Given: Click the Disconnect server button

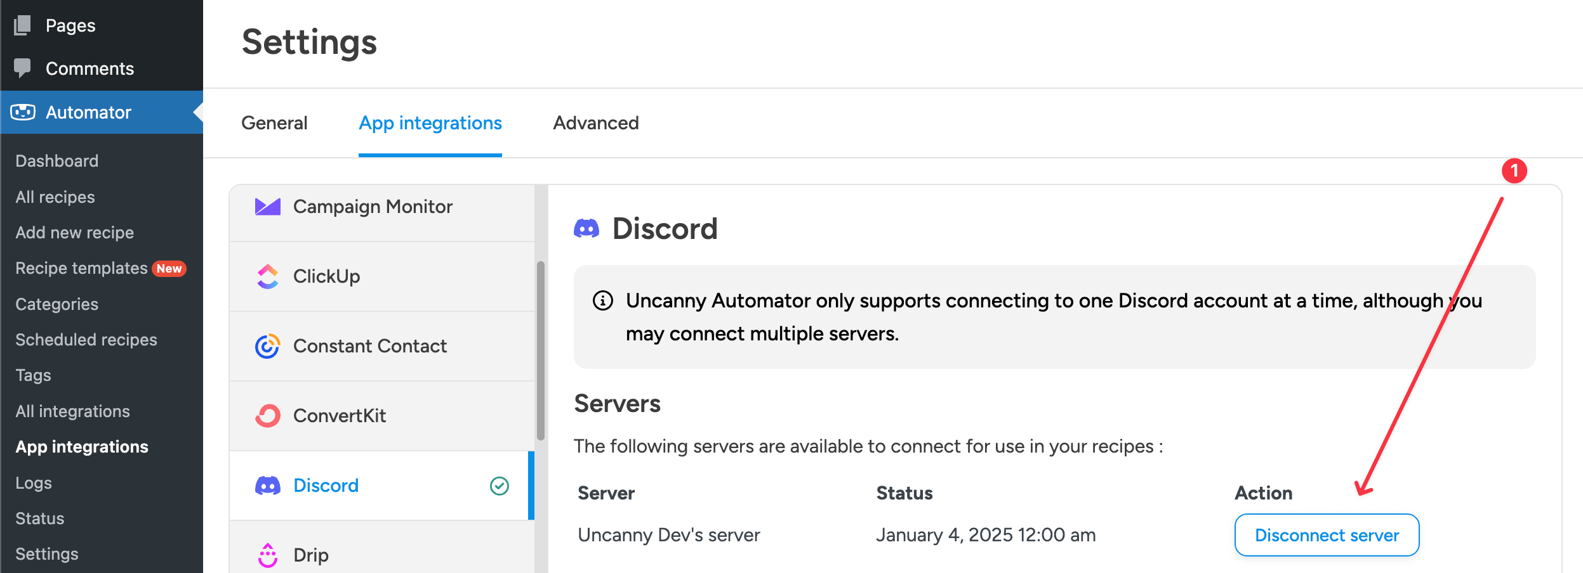Looking at the screenshot, I should tap(1327, 535).
